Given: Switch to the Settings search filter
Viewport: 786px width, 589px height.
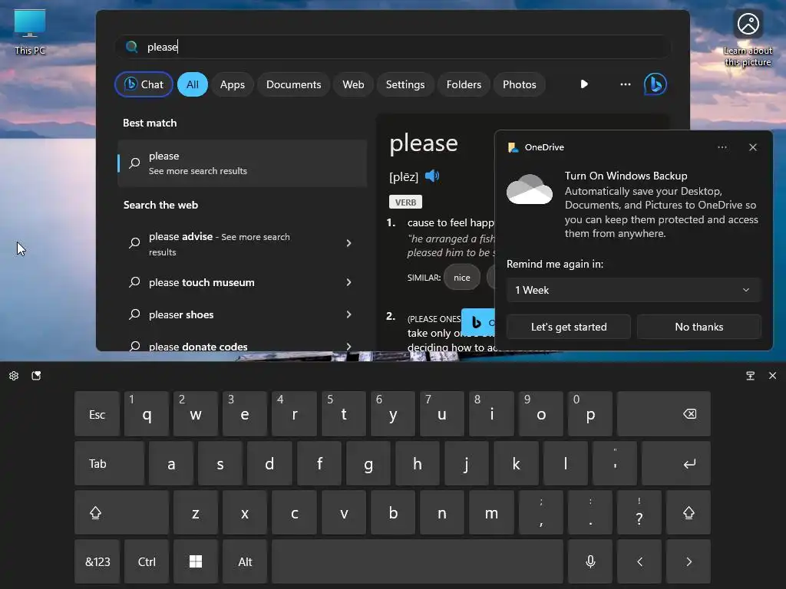Looking at the screenshot, I should click(x=405, y=84).
